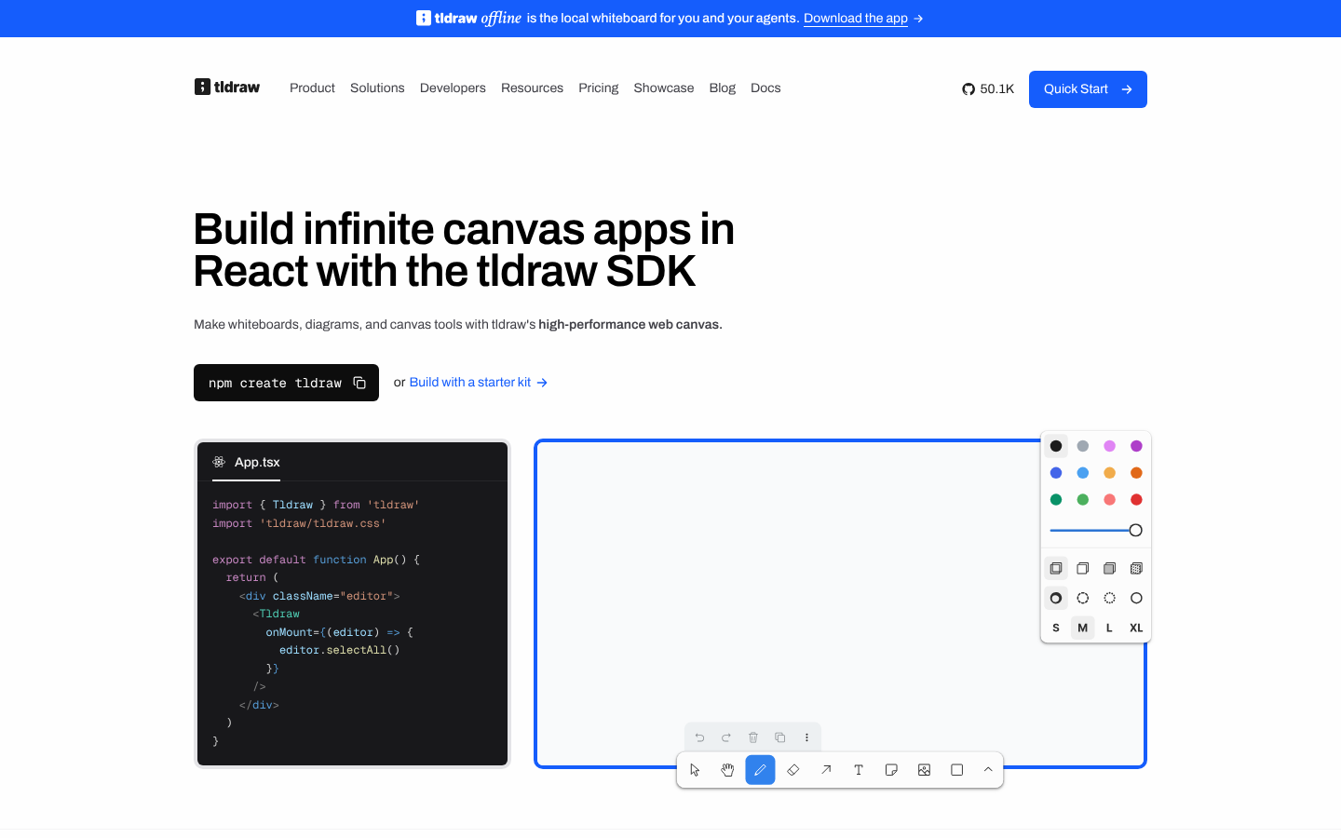
Task: Pick the black color swatch
Action: pos(1056,446)
